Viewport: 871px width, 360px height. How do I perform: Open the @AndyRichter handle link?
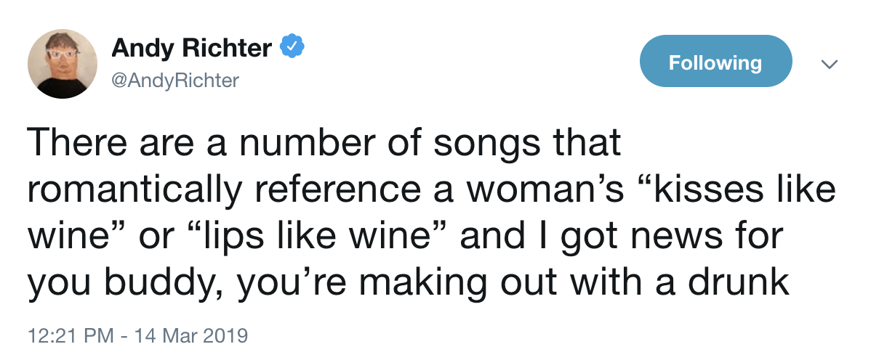(174, 81)
